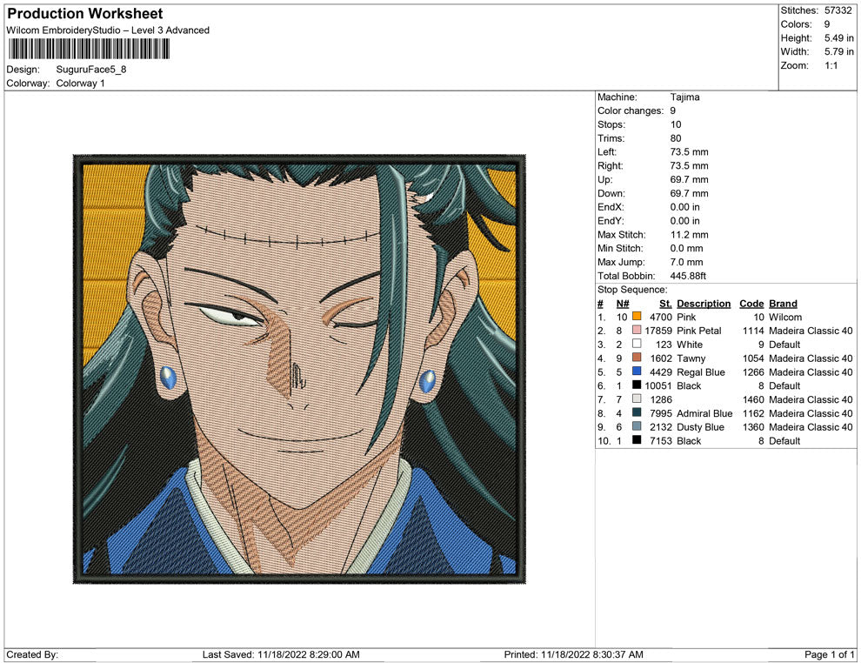Click the Tawny description text
The width and height of the screenshot is (861, 663).
click(691, 358)
